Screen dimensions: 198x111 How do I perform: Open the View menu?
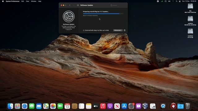(28, 1)
